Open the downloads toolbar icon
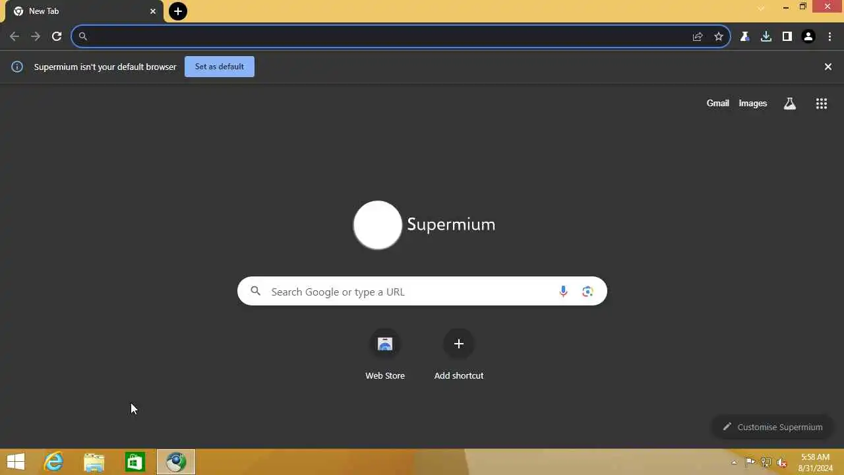 (766, 36)
